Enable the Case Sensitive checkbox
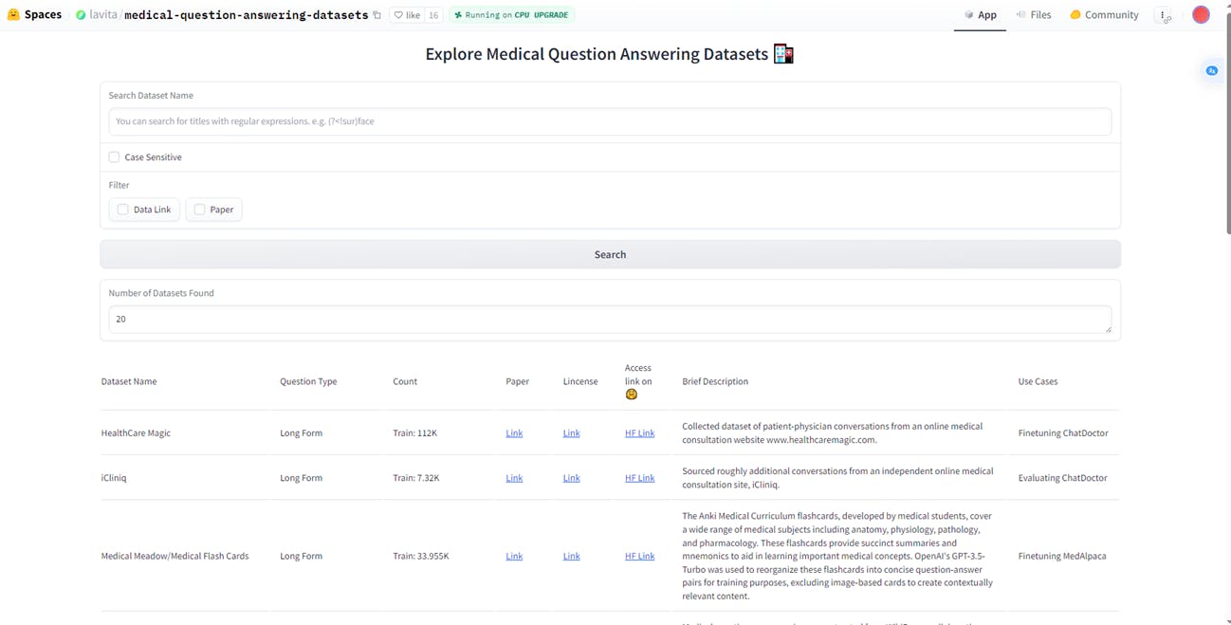 coord(114,157)
